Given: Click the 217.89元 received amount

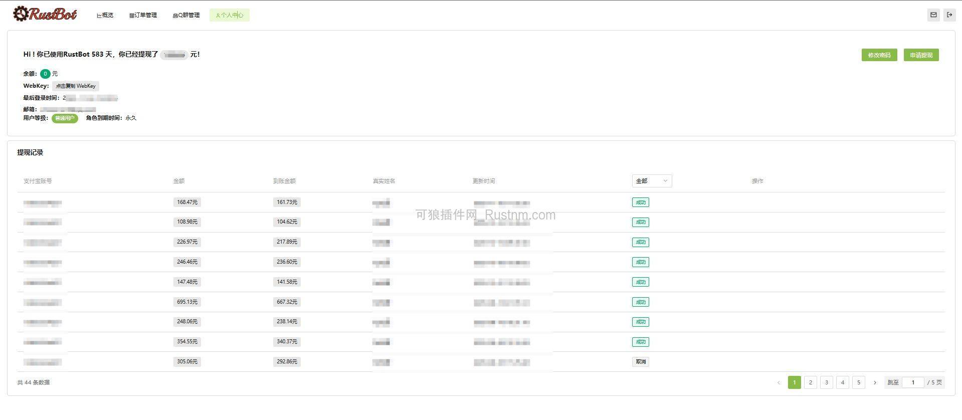Looking at the screenshot, I should pyautogui.click(x=287, y=242).
